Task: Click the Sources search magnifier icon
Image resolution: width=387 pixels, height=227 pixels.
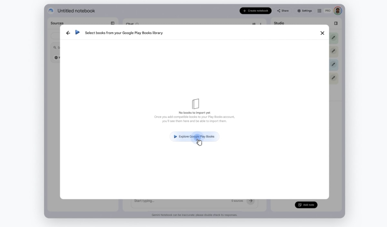Action: pyautogui.click(x=55, y=47)
